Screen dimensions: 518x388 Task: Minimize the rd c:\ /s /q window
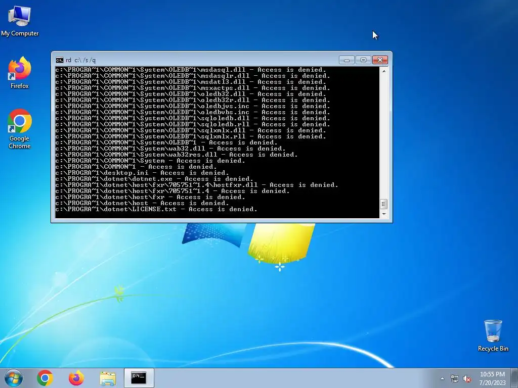pos(347,60)
